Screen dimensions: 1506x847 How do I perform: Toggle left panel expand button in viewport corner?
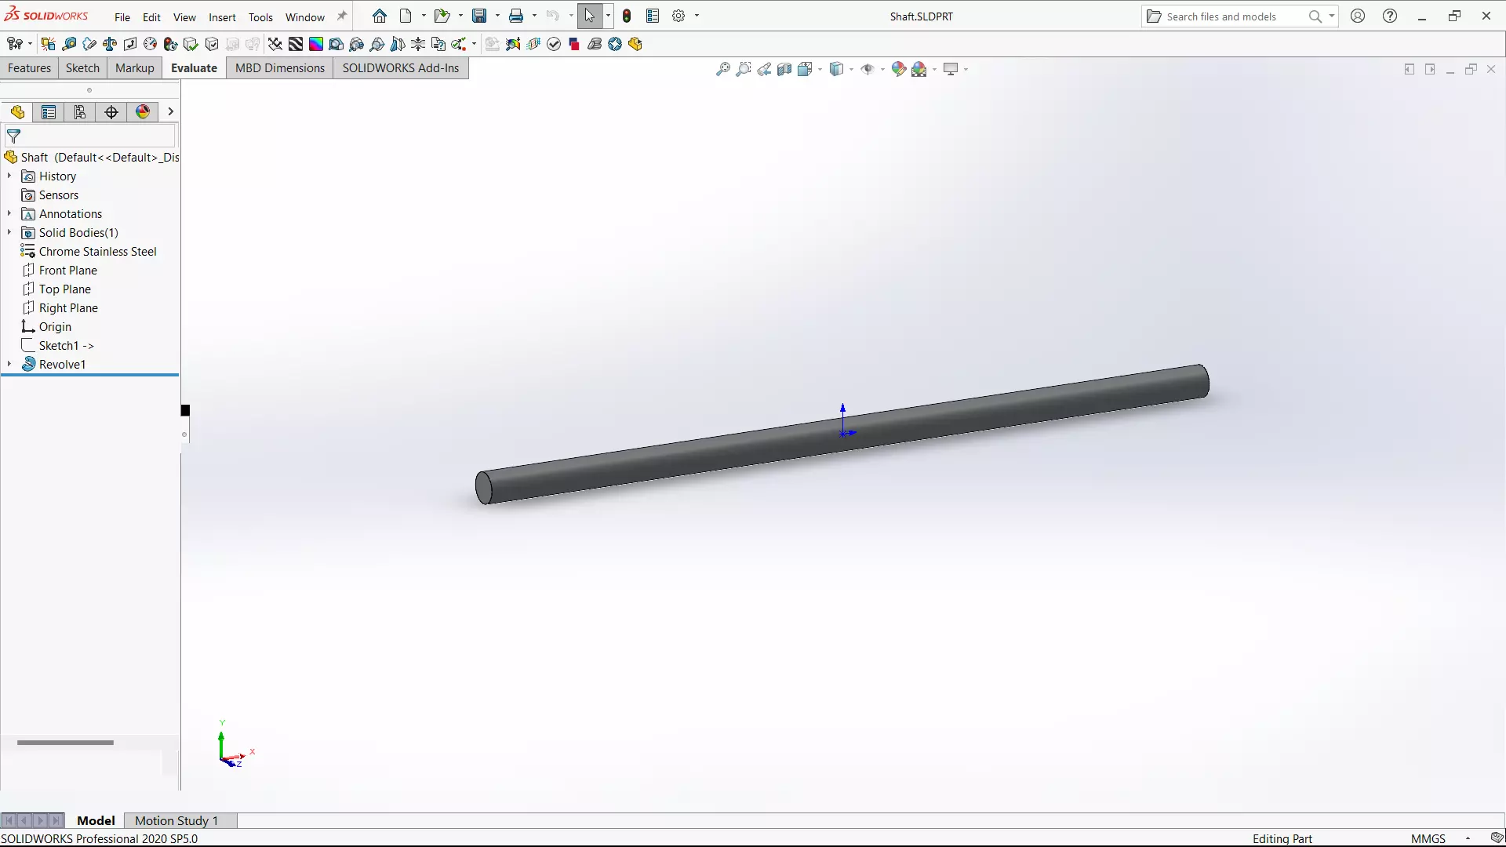pyautogui.click(x=1410, y=69)
